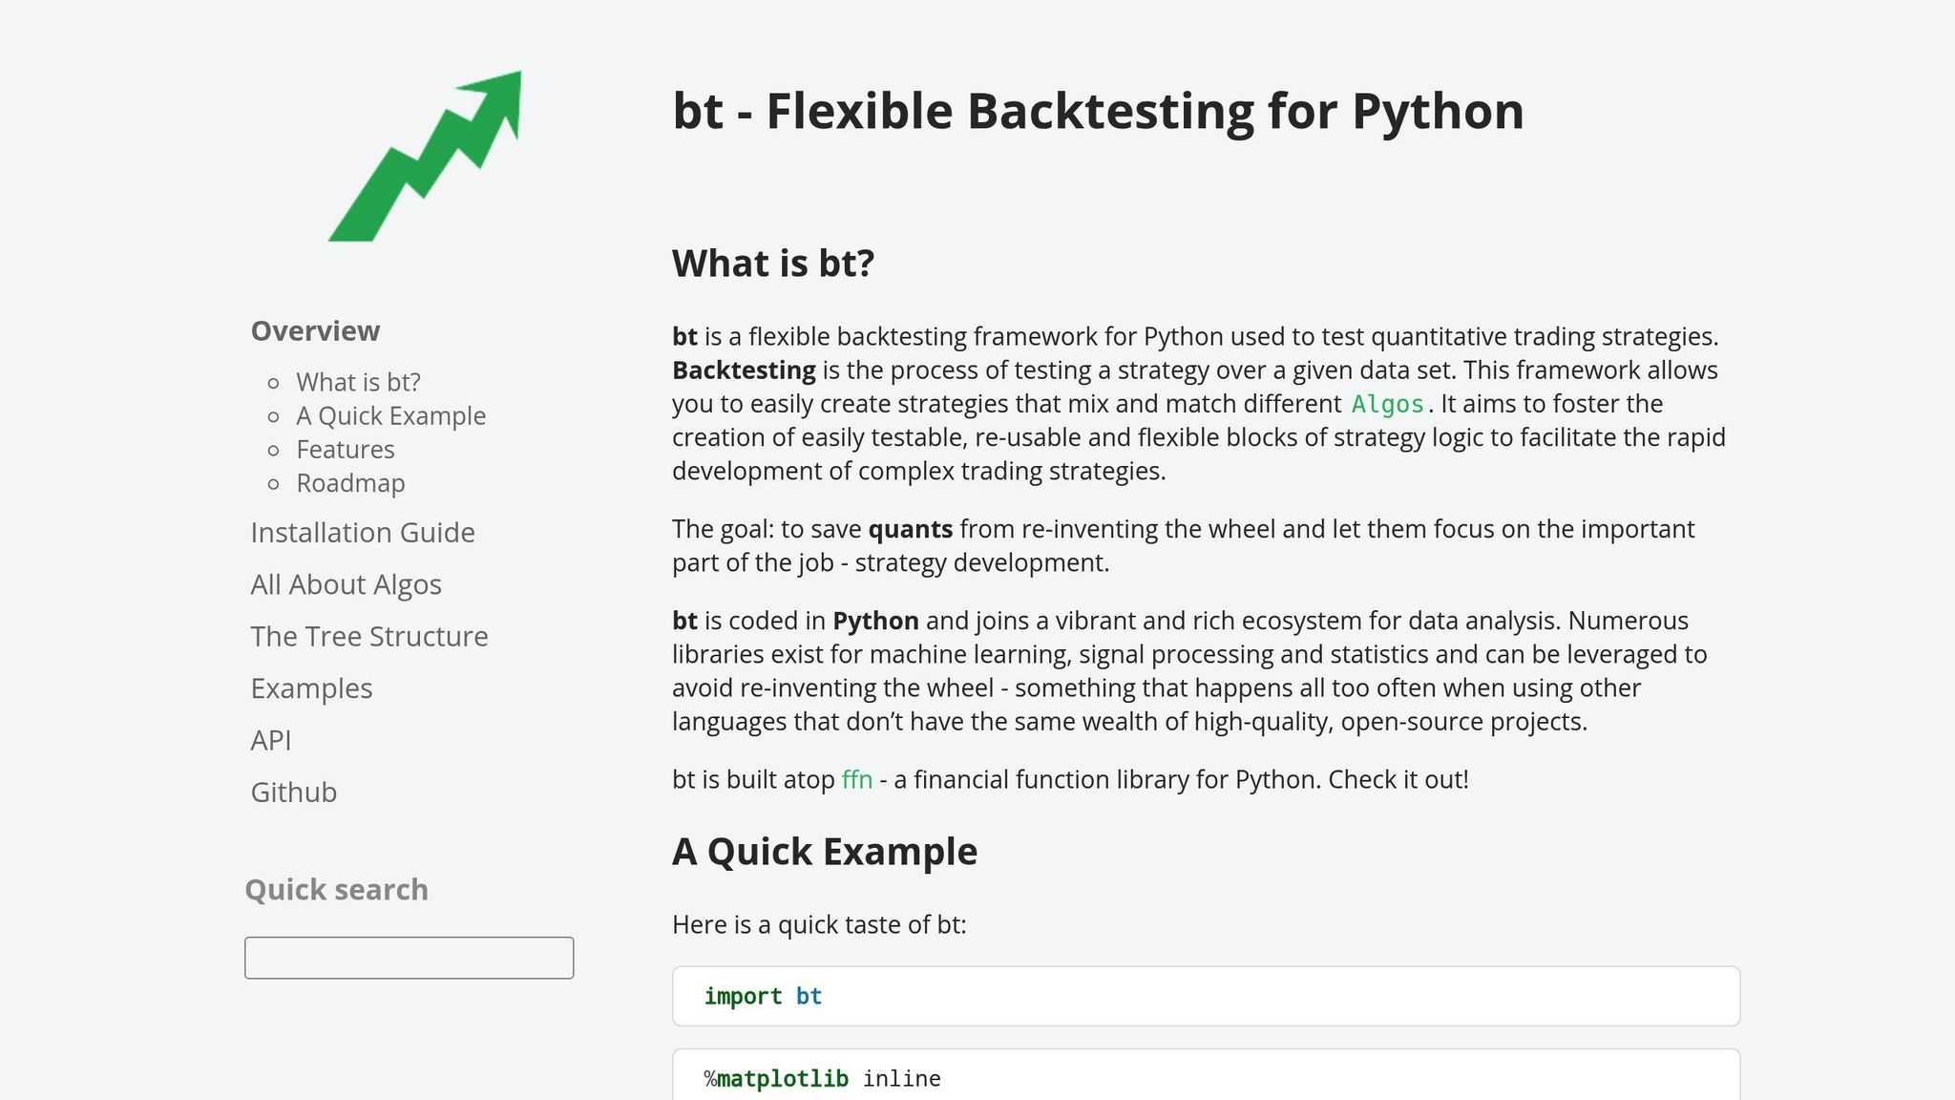This screenshot has width=1955, height=1100.
Task: Focus the Quick search input box
Action: coord(409,958)
